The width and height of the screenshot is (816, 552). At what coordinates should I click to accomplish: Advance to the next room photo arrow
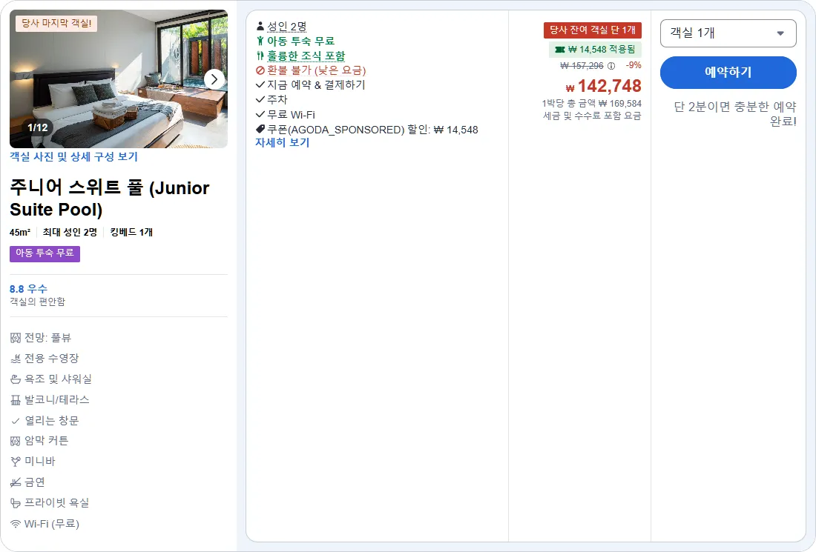click(x=214, y=79)
